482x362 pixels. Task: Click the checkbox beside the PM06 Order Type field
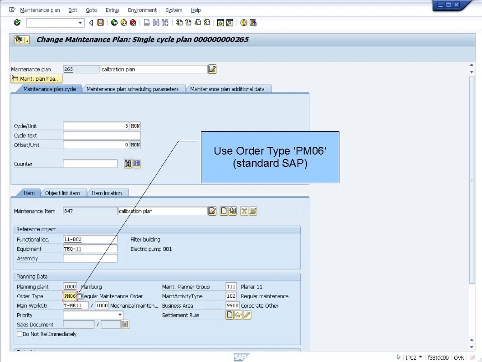[x=80, y=296]
